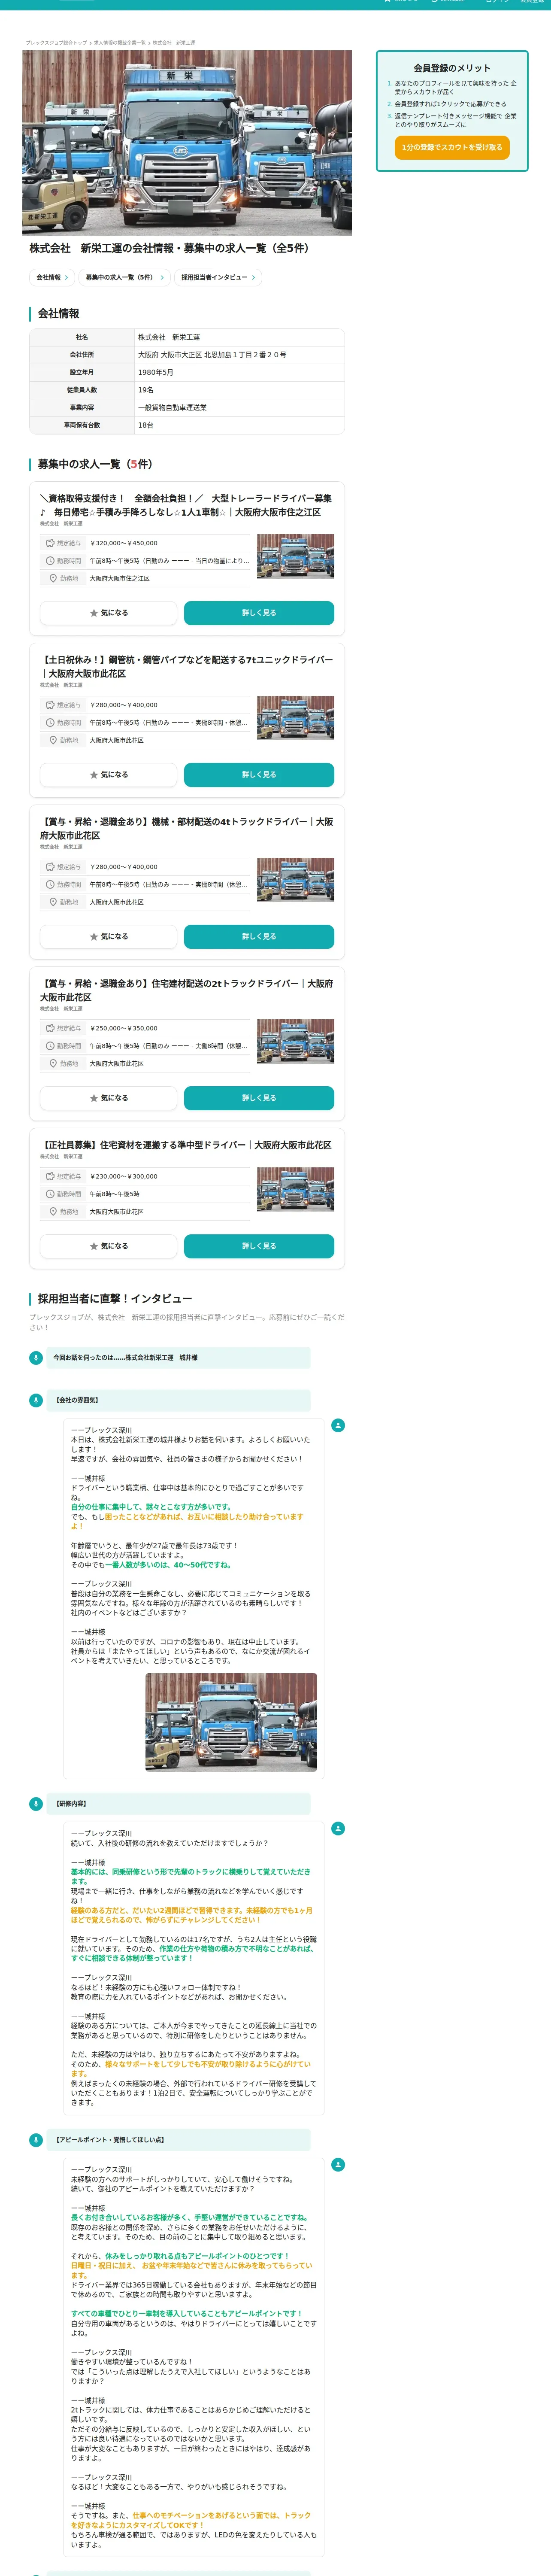
Task: Open the 準中型ドライバー job title
Action: (186, 1145)
